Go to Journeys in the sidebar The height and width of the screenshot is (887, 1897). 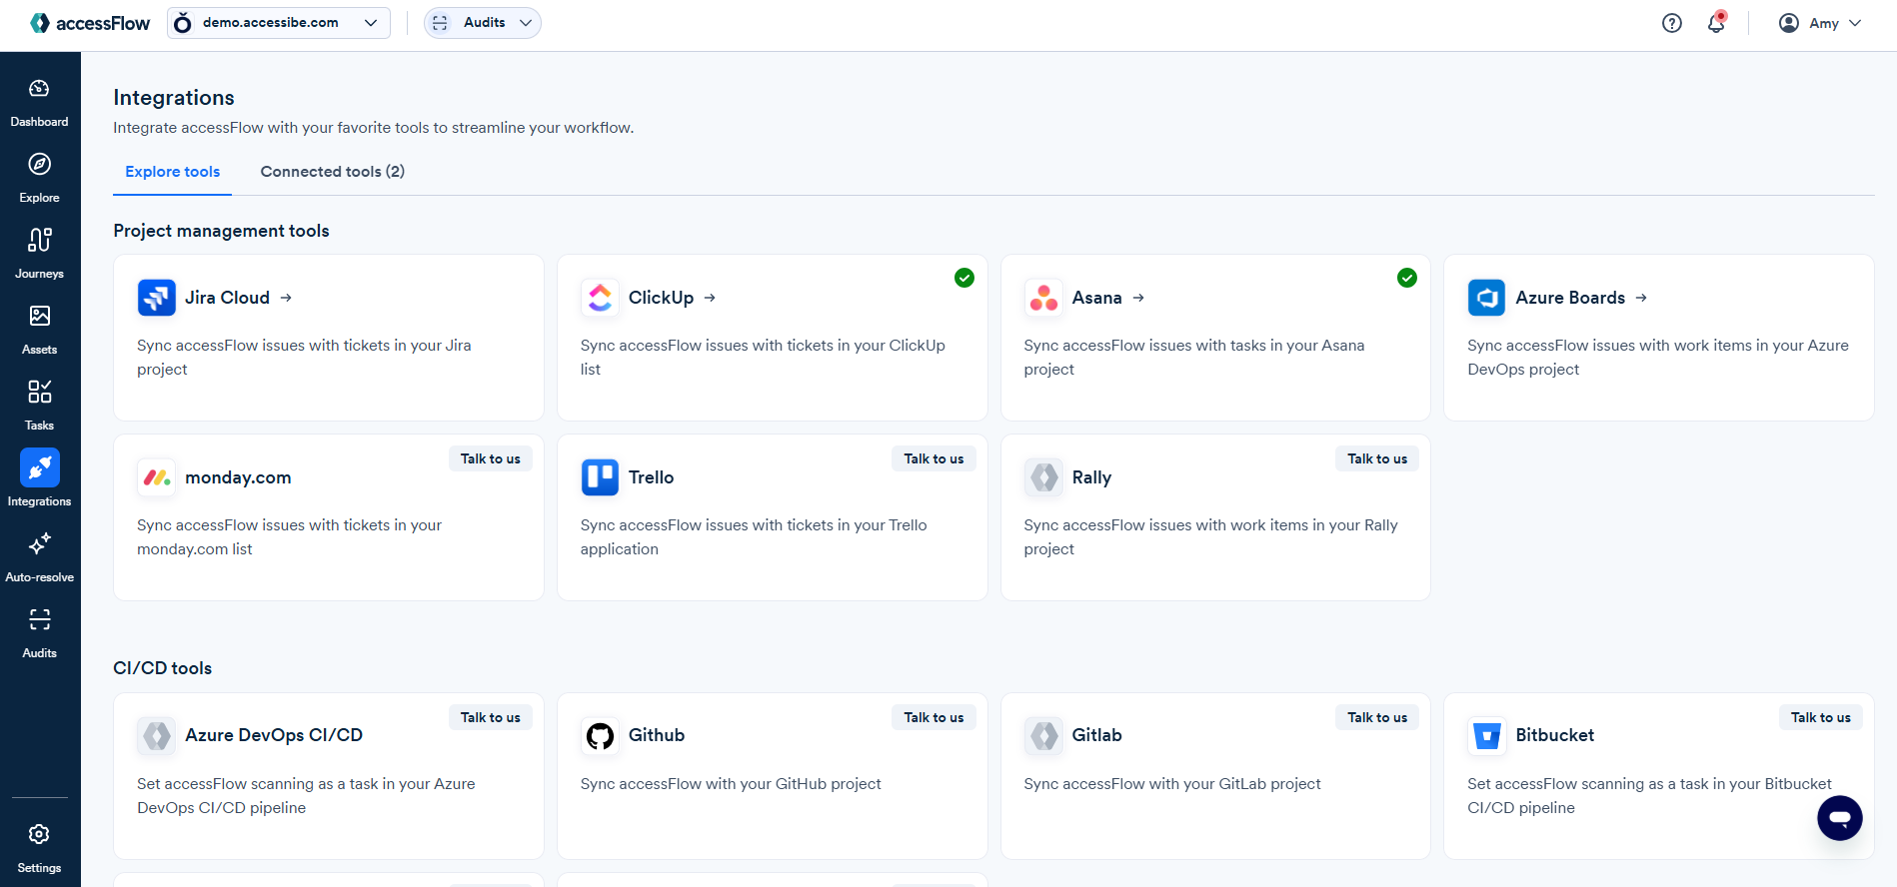pyautogui.click(x=39, y=255)
